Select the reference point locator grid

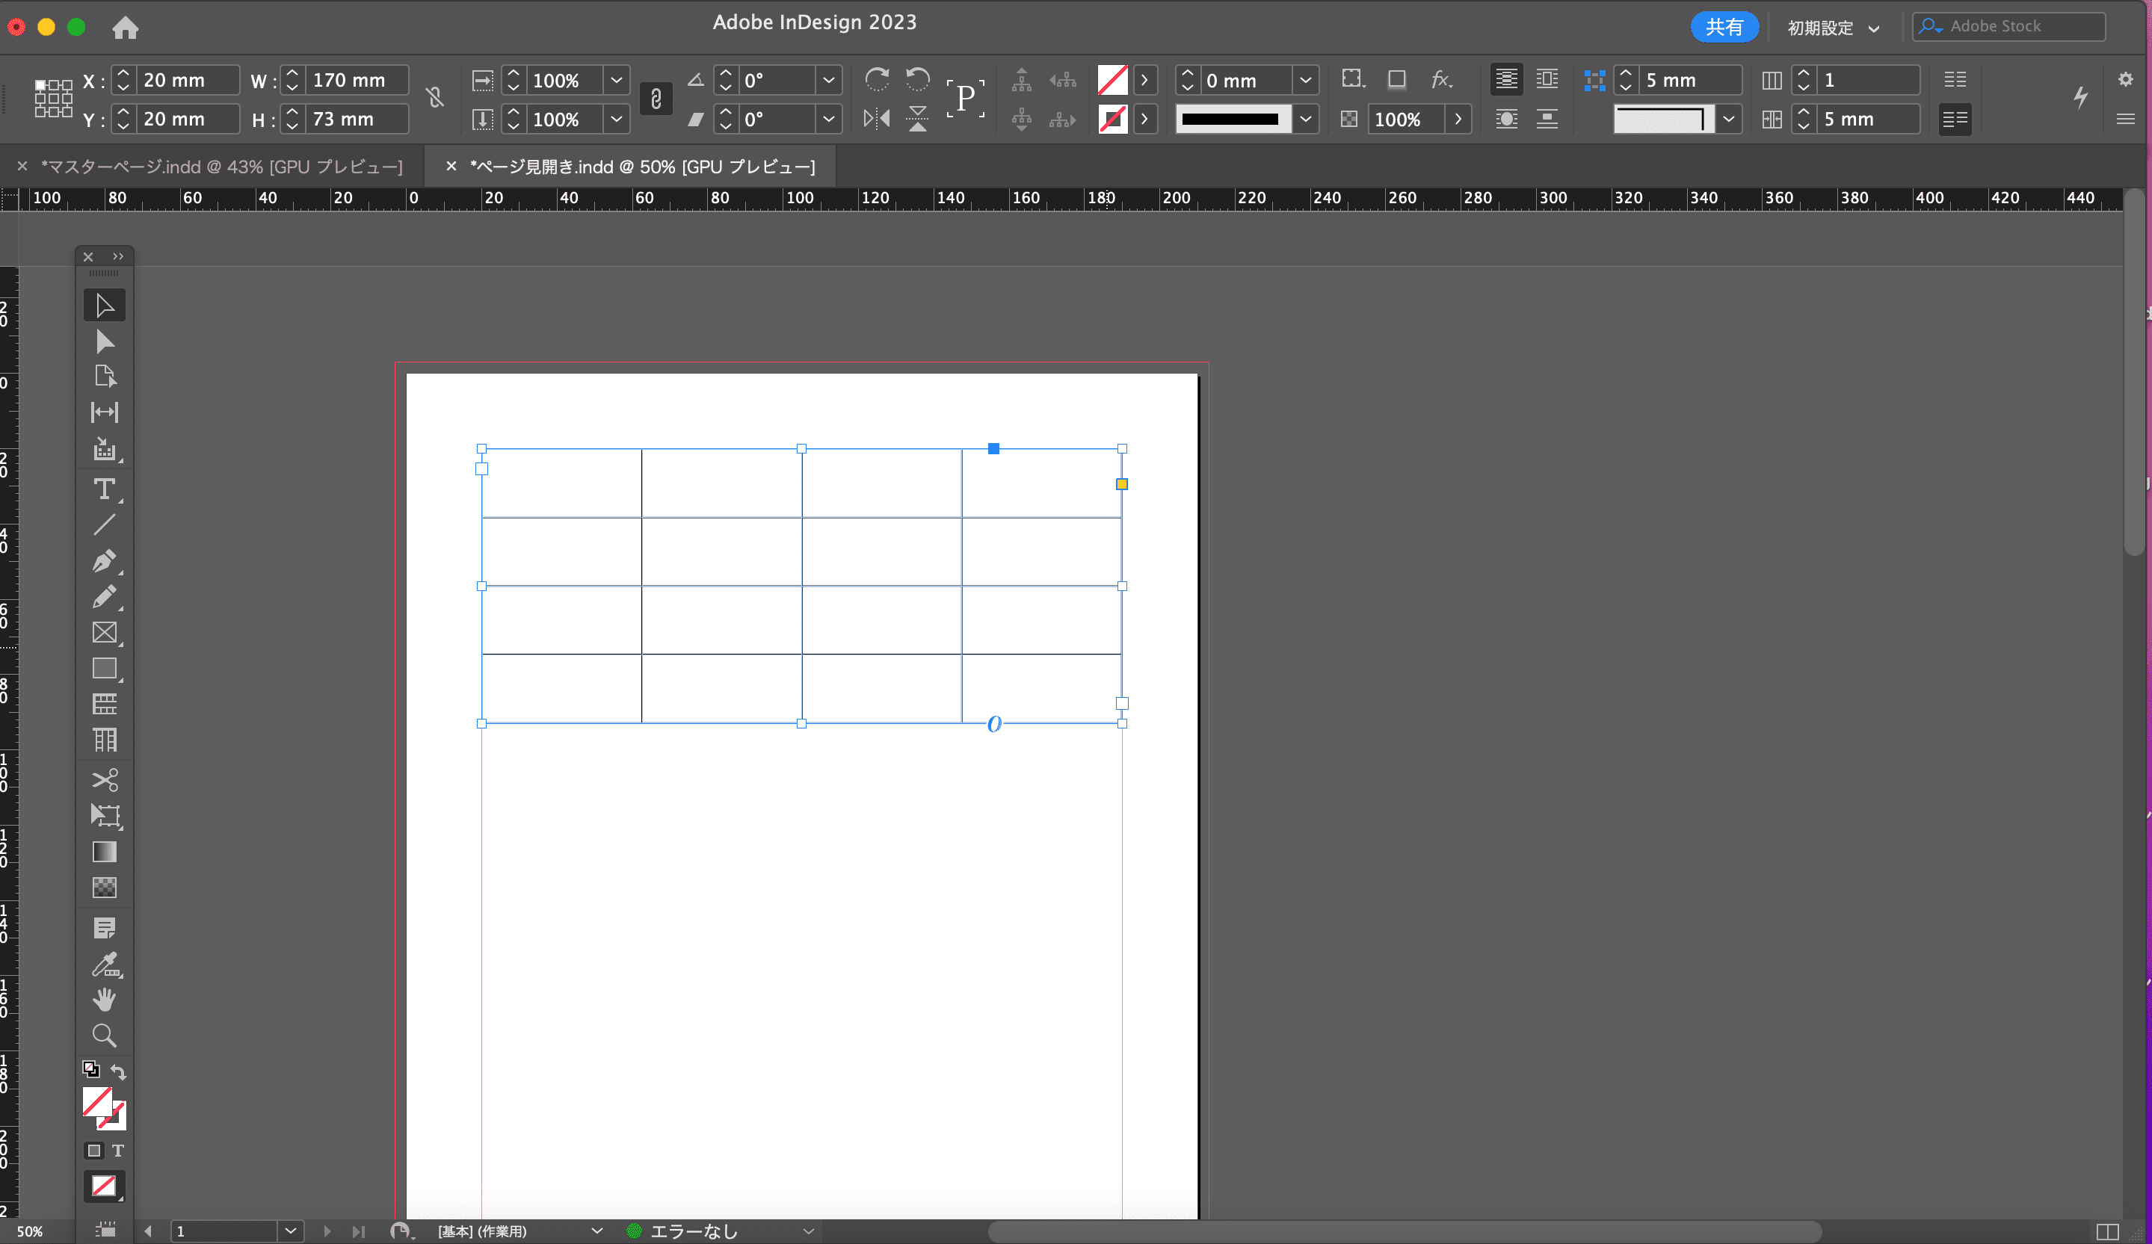[53, 98]
